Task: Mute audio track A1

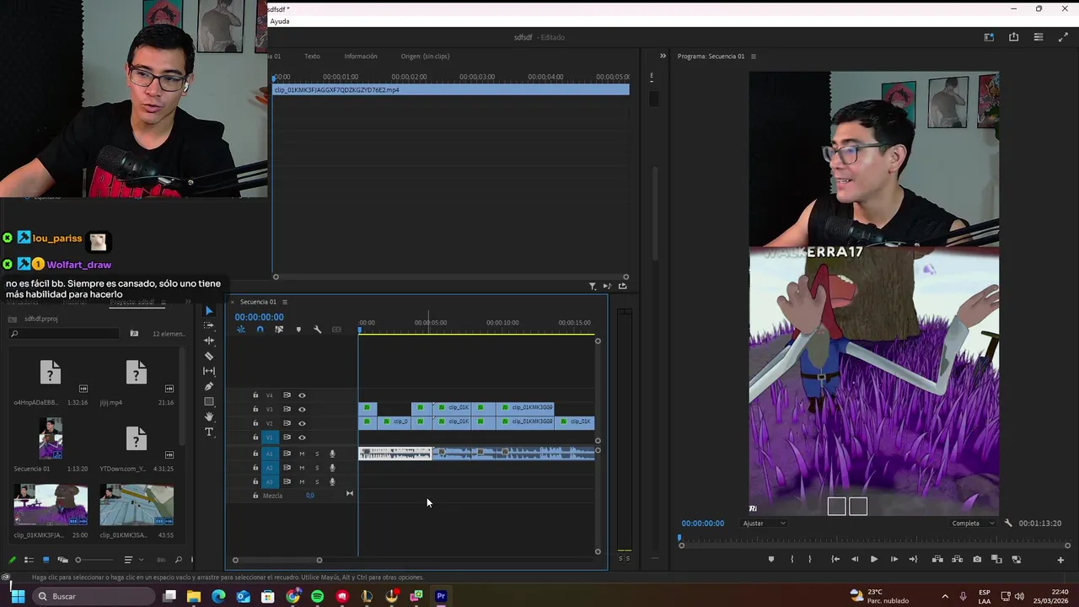Action: pos(302,454)
